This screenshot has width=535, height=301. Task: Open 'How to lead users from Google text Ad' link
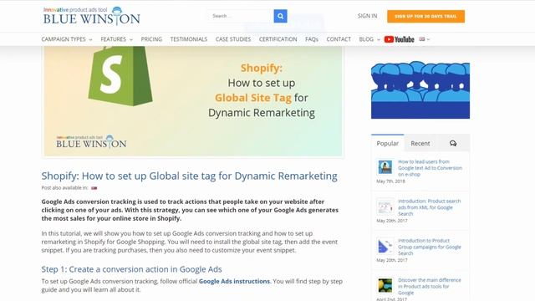(430, 168)
